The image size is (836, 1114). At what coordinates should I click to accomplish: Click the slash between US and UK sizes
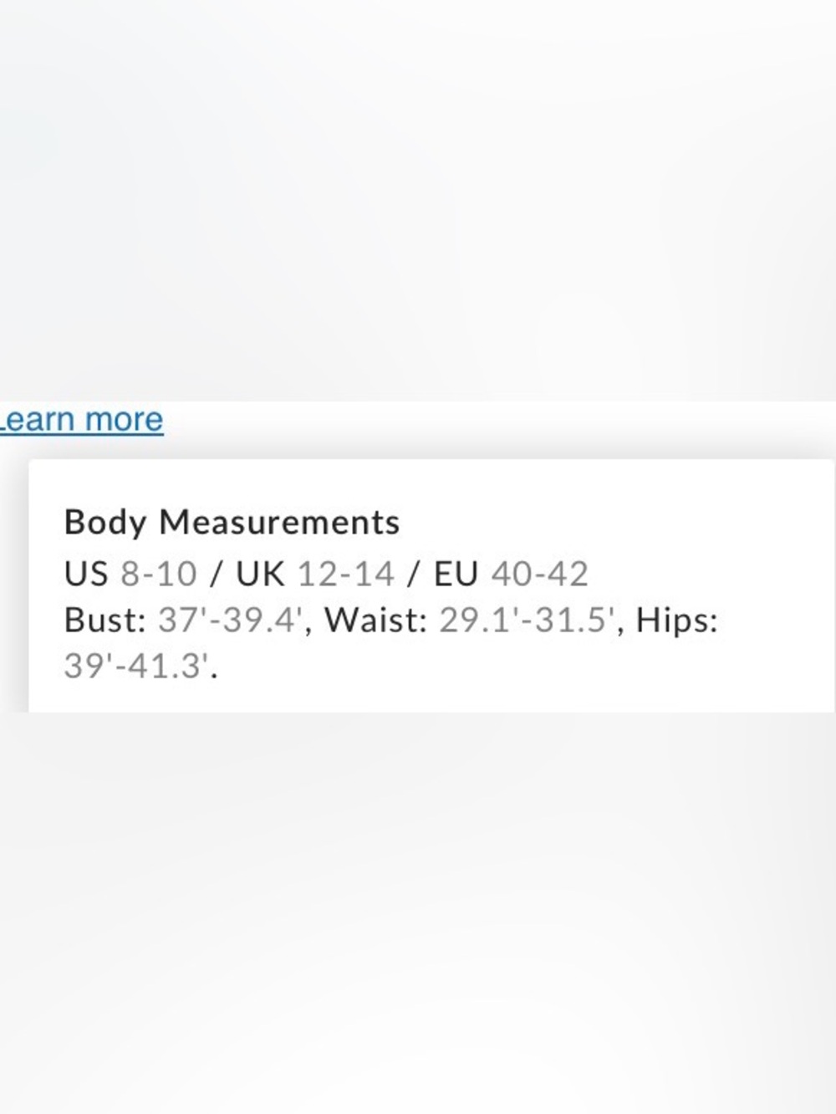(217, 575)
